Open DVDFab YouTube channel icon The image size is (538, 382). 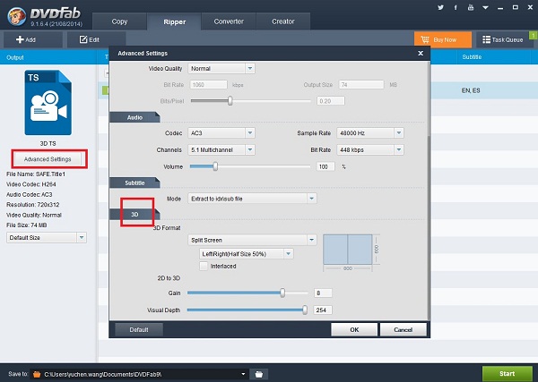[x=471, y=7]
